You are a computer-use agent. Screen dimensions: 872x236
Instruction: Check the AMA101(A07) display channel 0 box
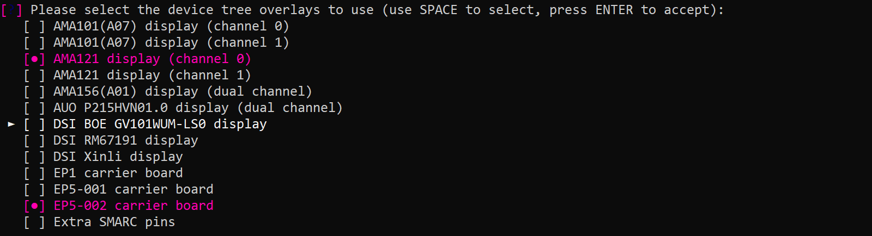coord(34,26)
